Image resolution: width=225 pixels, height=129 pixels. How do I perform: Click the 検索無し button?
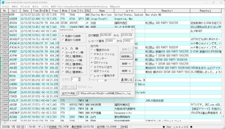(x=127, y=57)
